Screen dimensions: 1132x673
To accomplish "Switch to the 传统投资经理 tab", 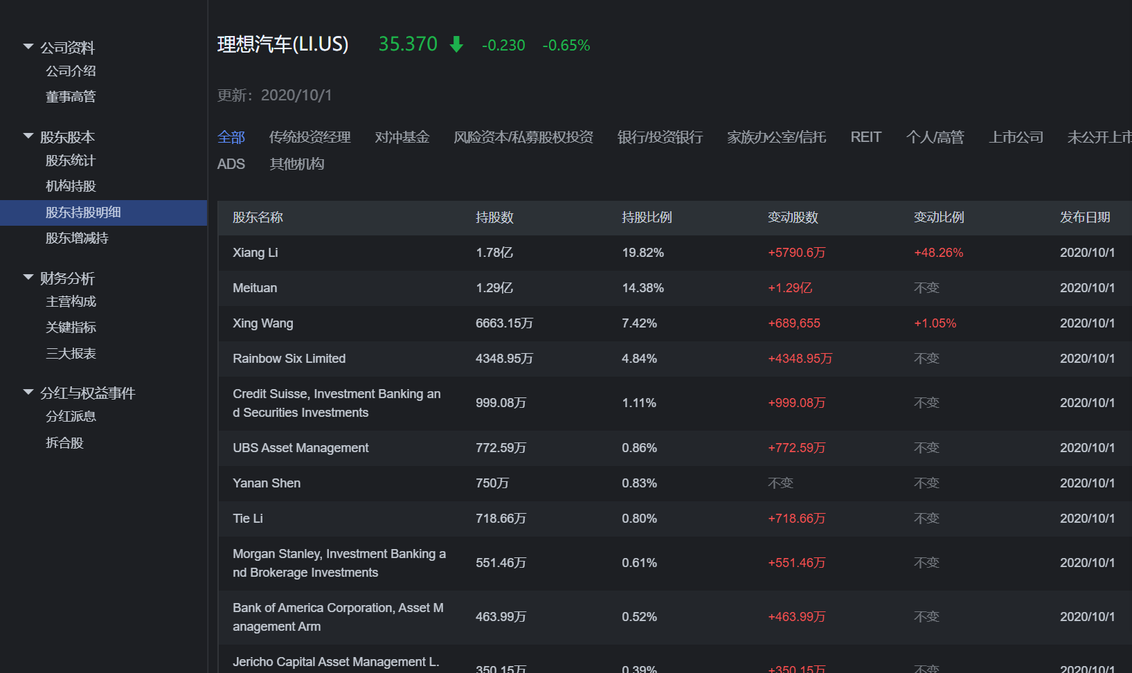I will click(309, 137).
